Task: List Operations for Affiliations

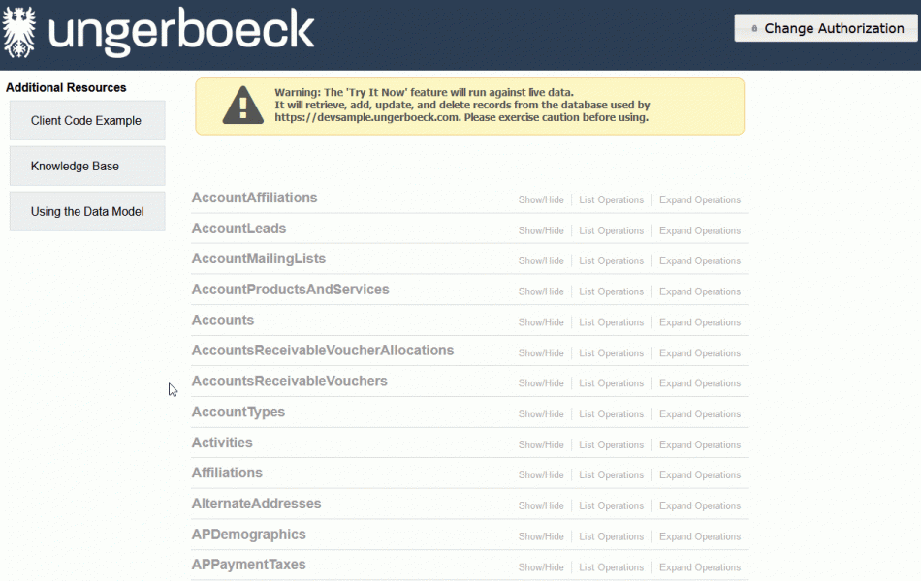Action: point(611,475)
